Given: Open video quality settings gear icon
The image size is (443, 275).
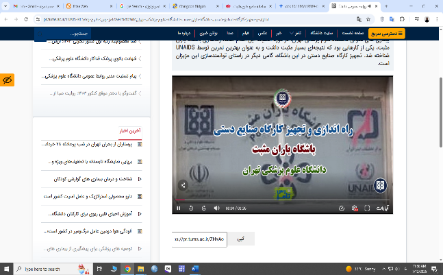Looking at the screenshot, I should 355,208.
